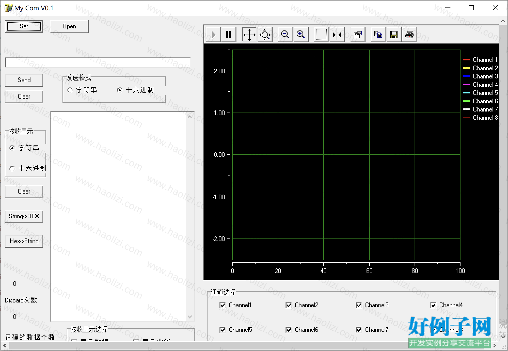Click Channel 3 blue legend swatch
This screenshot has width=508, height=351.
(x=466, y=76)
